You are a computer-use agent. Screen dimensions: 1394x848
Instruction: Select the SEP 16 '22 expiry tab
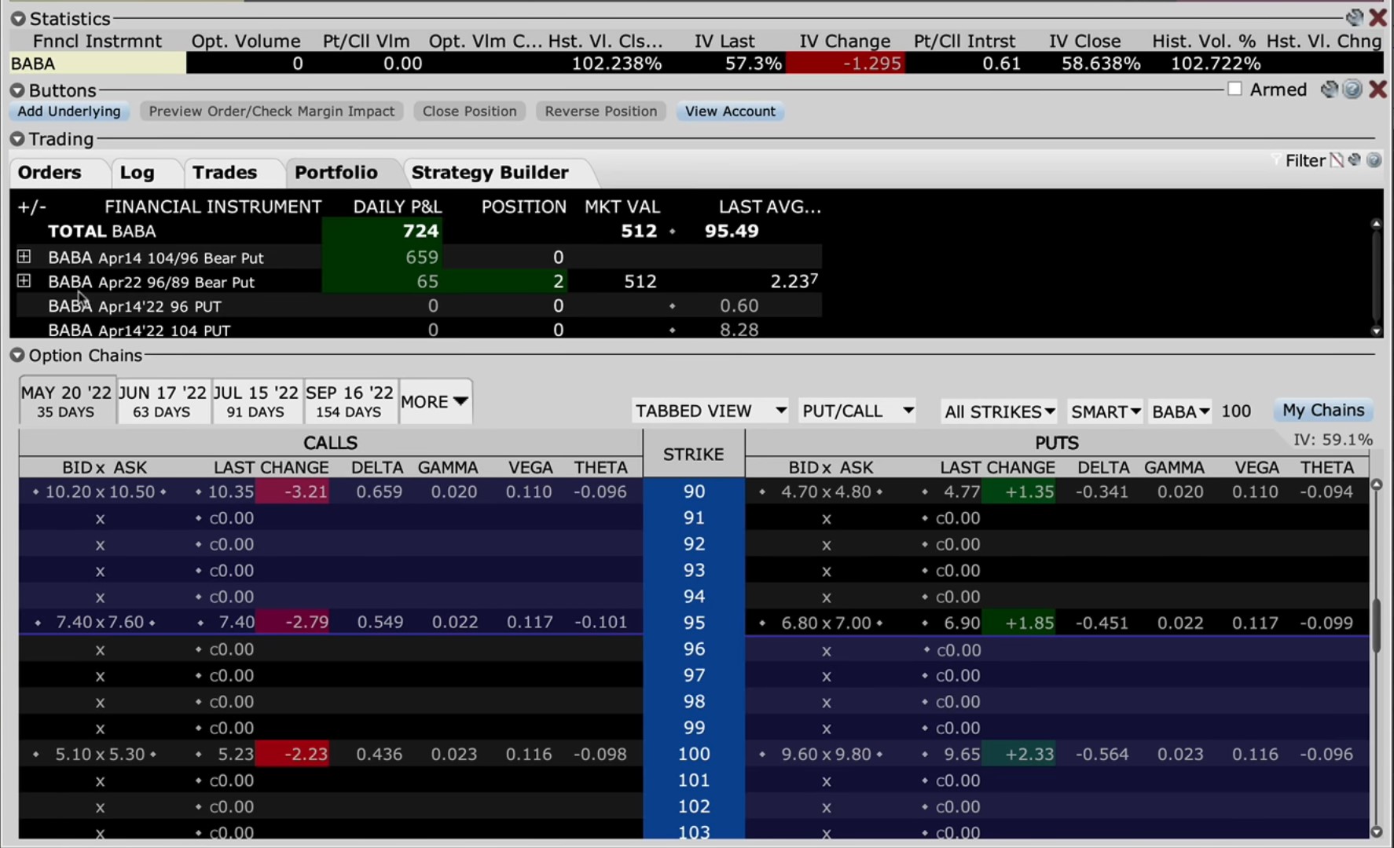click(350, 401)
